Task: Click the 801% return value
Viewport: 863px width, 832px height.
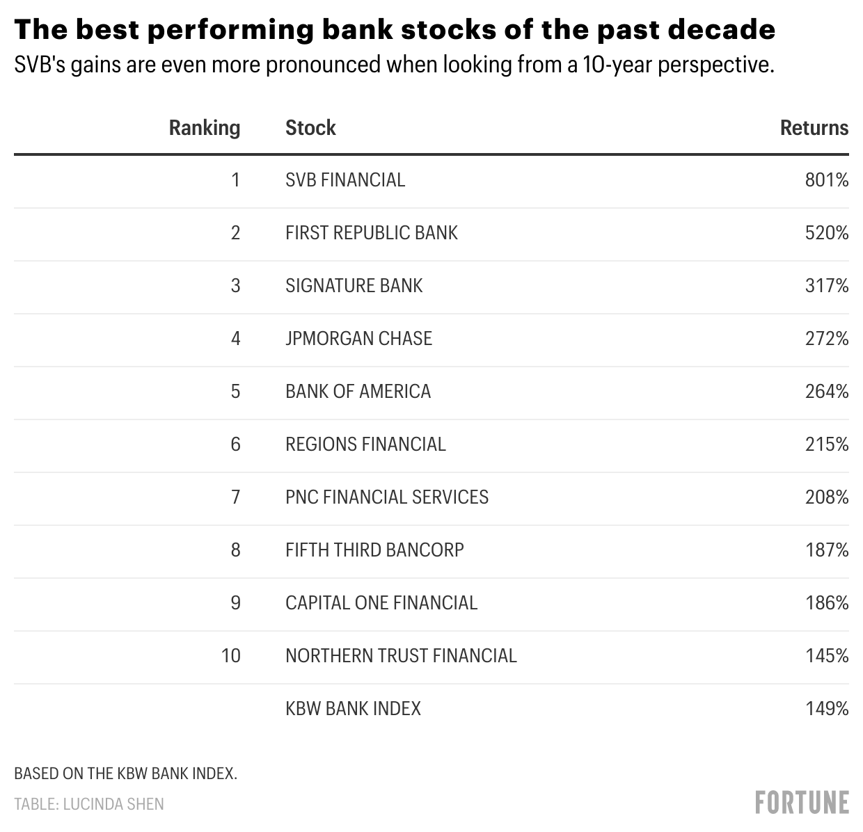Action: click(827, 180)
